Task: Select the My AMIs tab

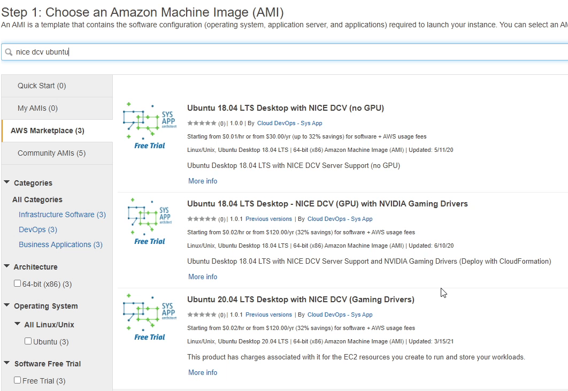Action: [39, 108]
